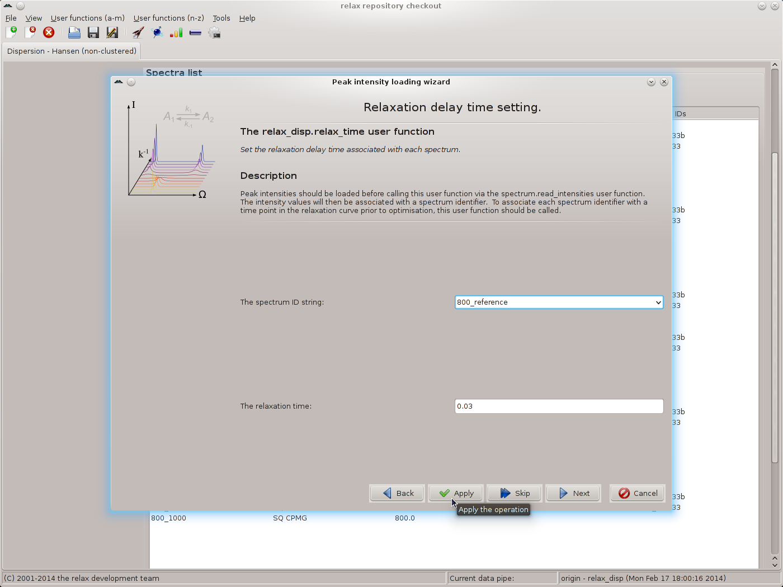Click Skip to bypass this step

[x=515, y=493]
